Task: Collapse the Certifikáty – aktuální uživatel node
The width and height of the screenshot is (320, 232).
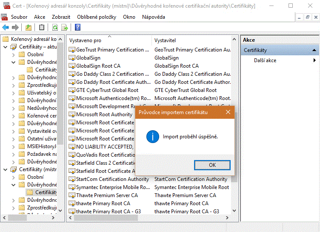Action: click(6, 47)
